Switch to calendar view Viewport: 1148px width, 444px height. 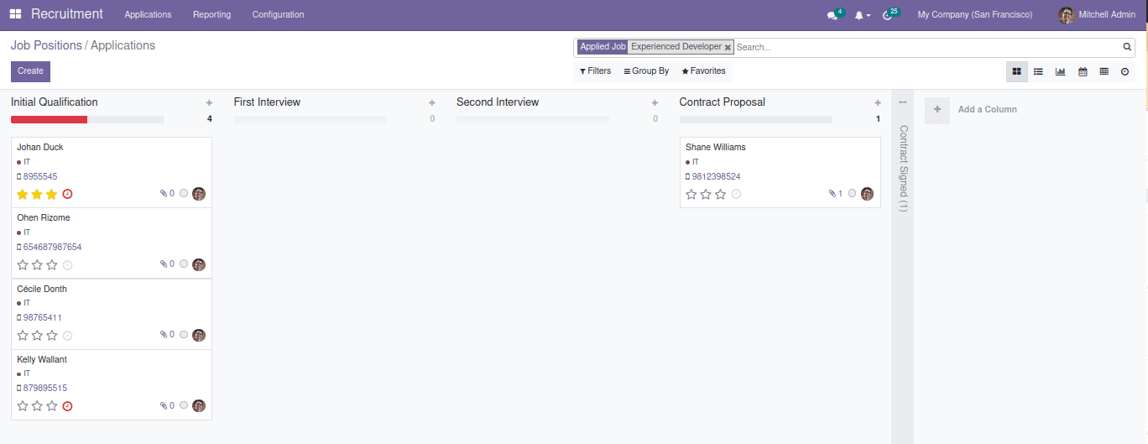[1083, 72]
